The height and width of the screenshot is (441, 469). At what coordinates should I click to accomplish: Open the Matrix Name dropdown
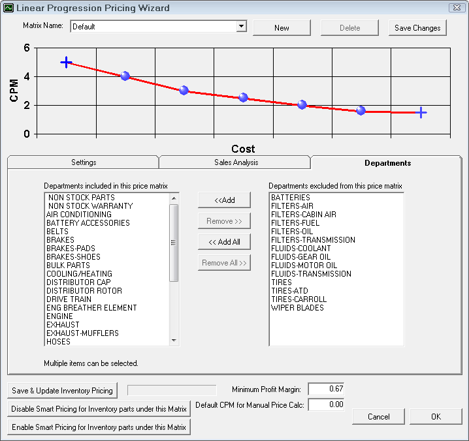tap(241, 27)
